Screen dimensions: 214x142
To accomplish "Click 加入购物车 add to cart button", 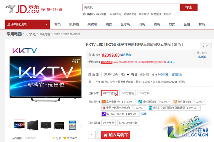I will click(x=115, y=135).
